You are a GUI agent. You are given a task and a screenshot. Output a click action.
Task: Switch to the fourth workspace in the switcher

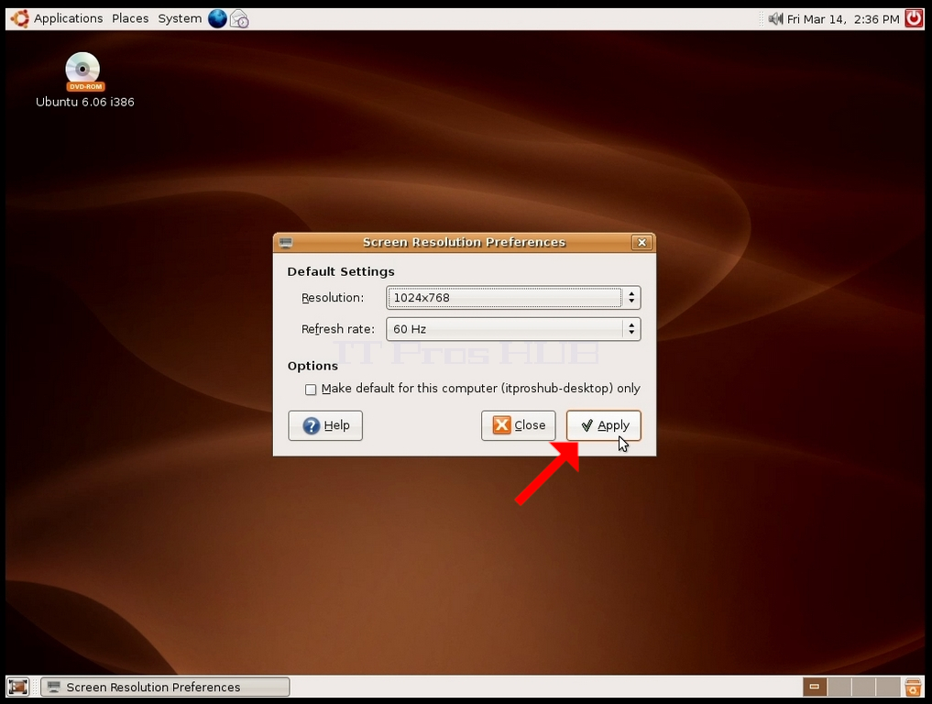[x=888, y=687]
